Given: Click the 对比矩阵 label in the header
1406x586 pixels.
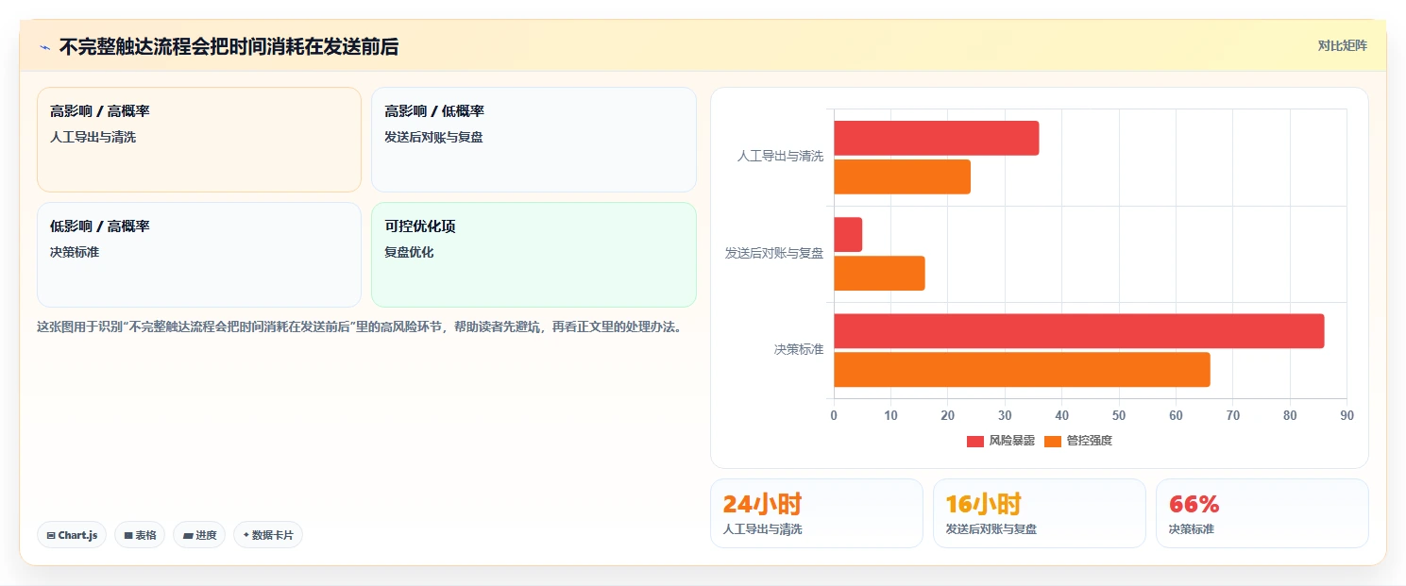Looking at the screenshot, I should tap(1342, 45).
